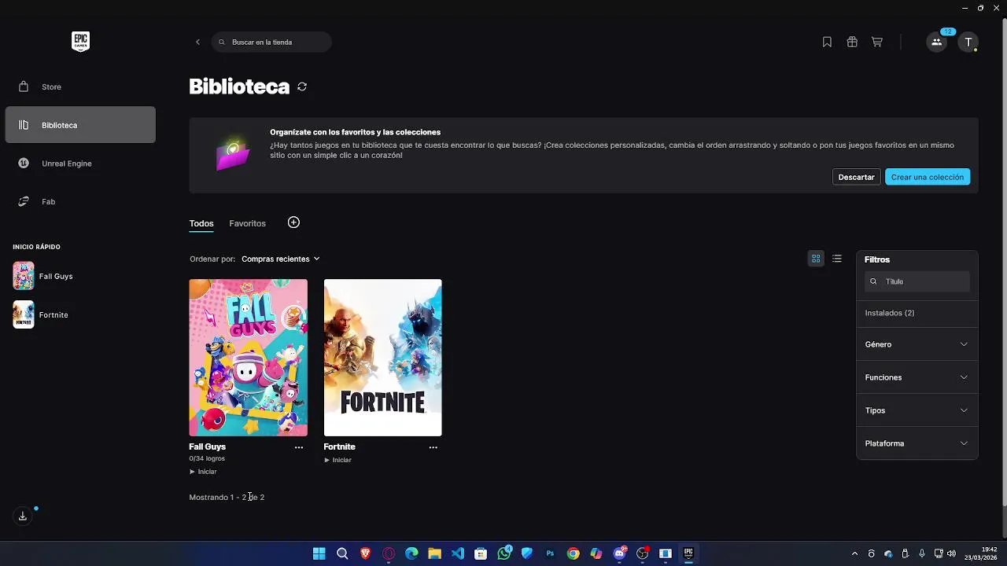Switch to grid view layout

pyautogui.click(x=816, y=259)
